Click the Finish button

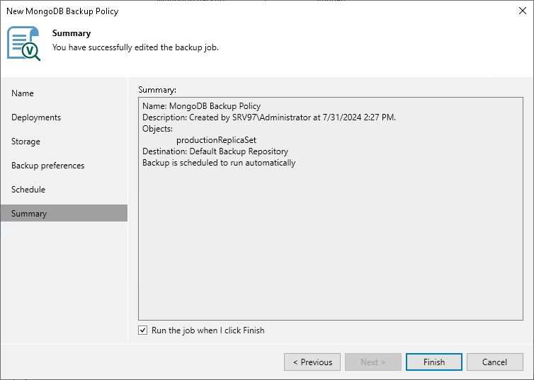[434, 362]
